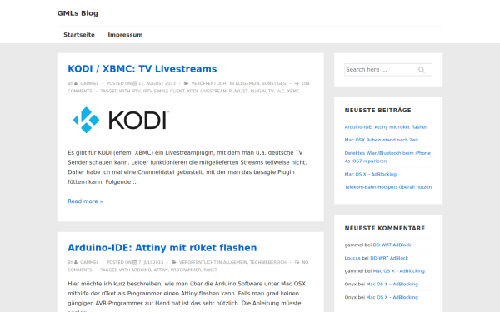Click the date 11. August 2013

[x=157, y=83]
